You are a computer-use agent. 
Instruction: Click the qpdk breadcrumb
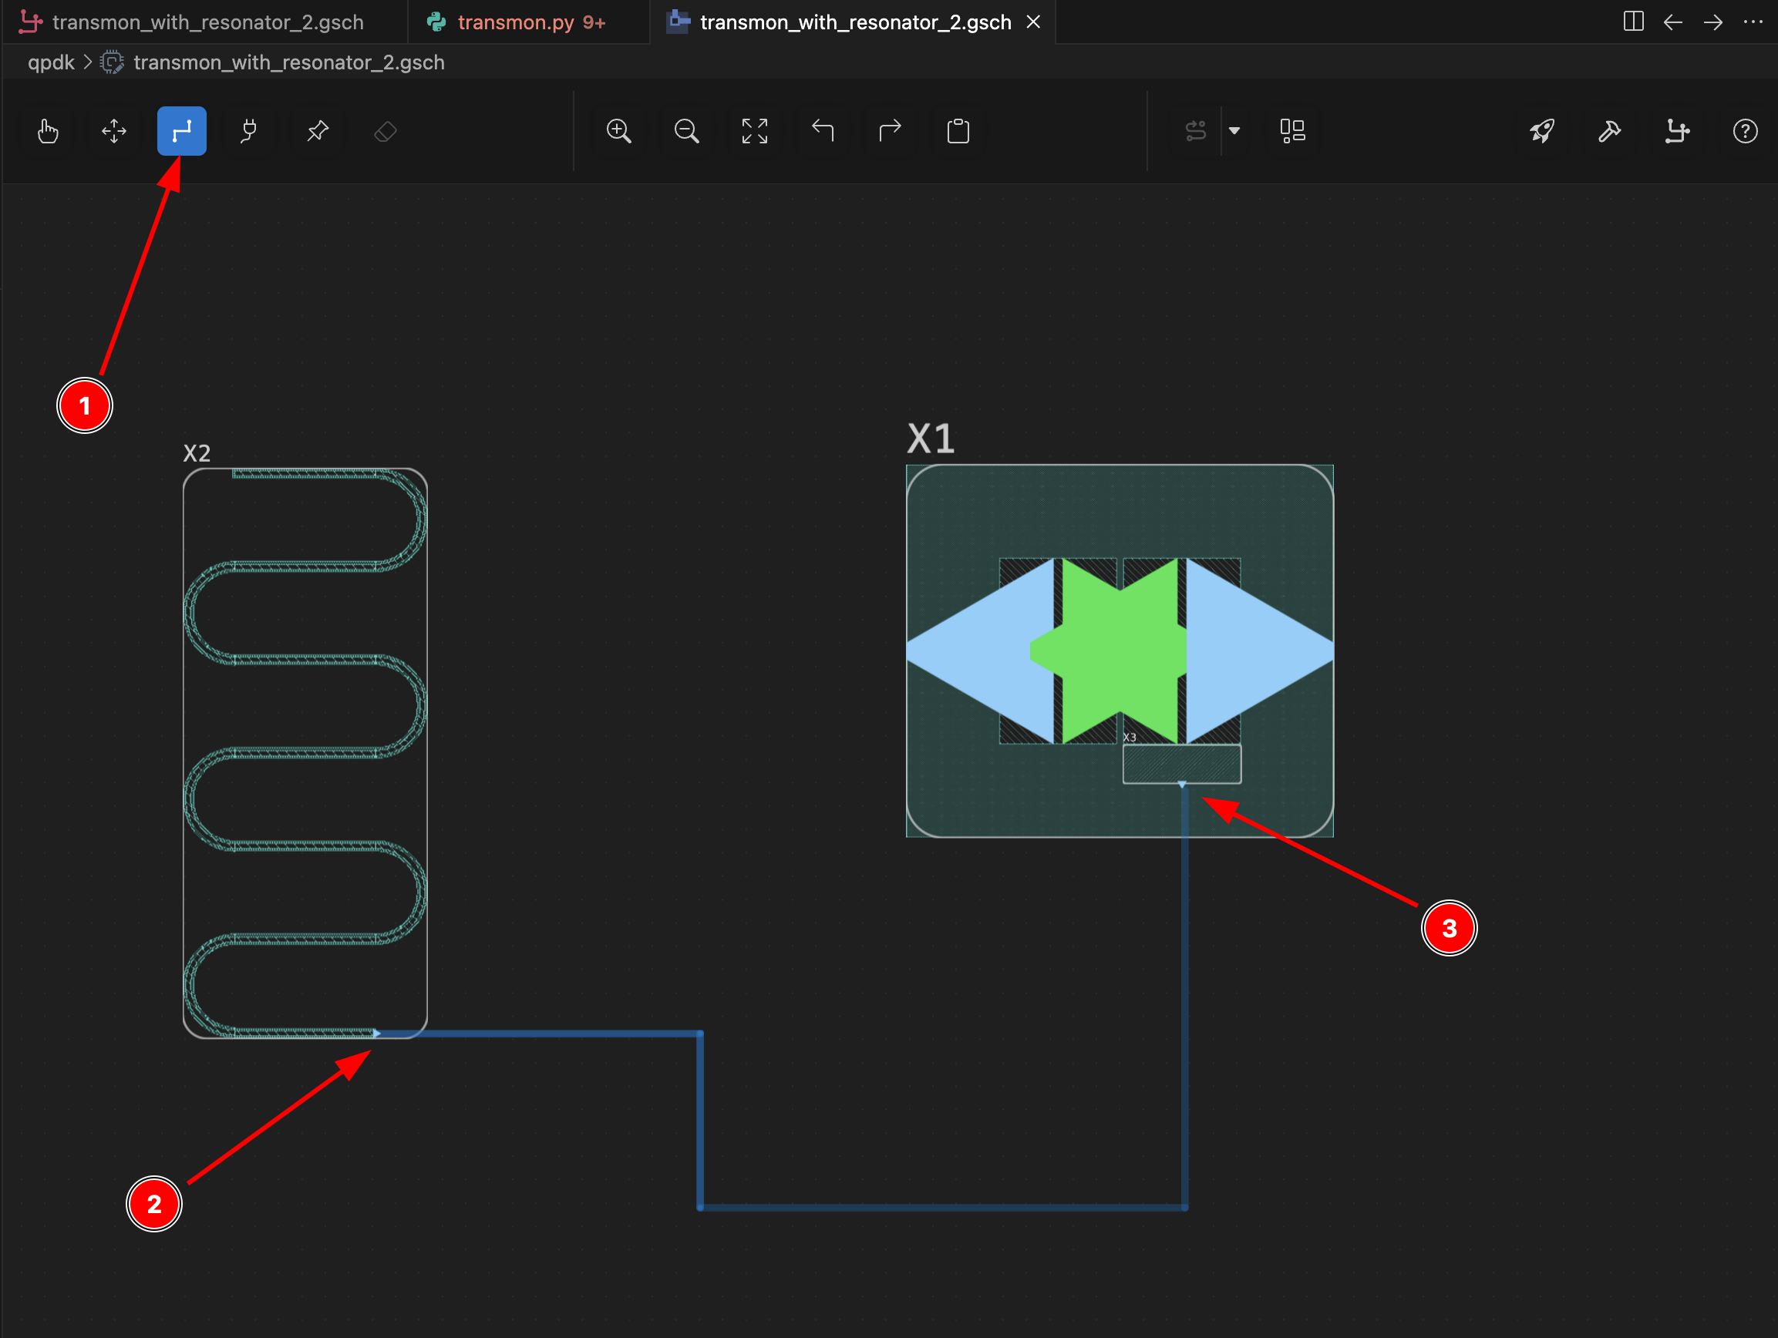click(x=51, y=62)
